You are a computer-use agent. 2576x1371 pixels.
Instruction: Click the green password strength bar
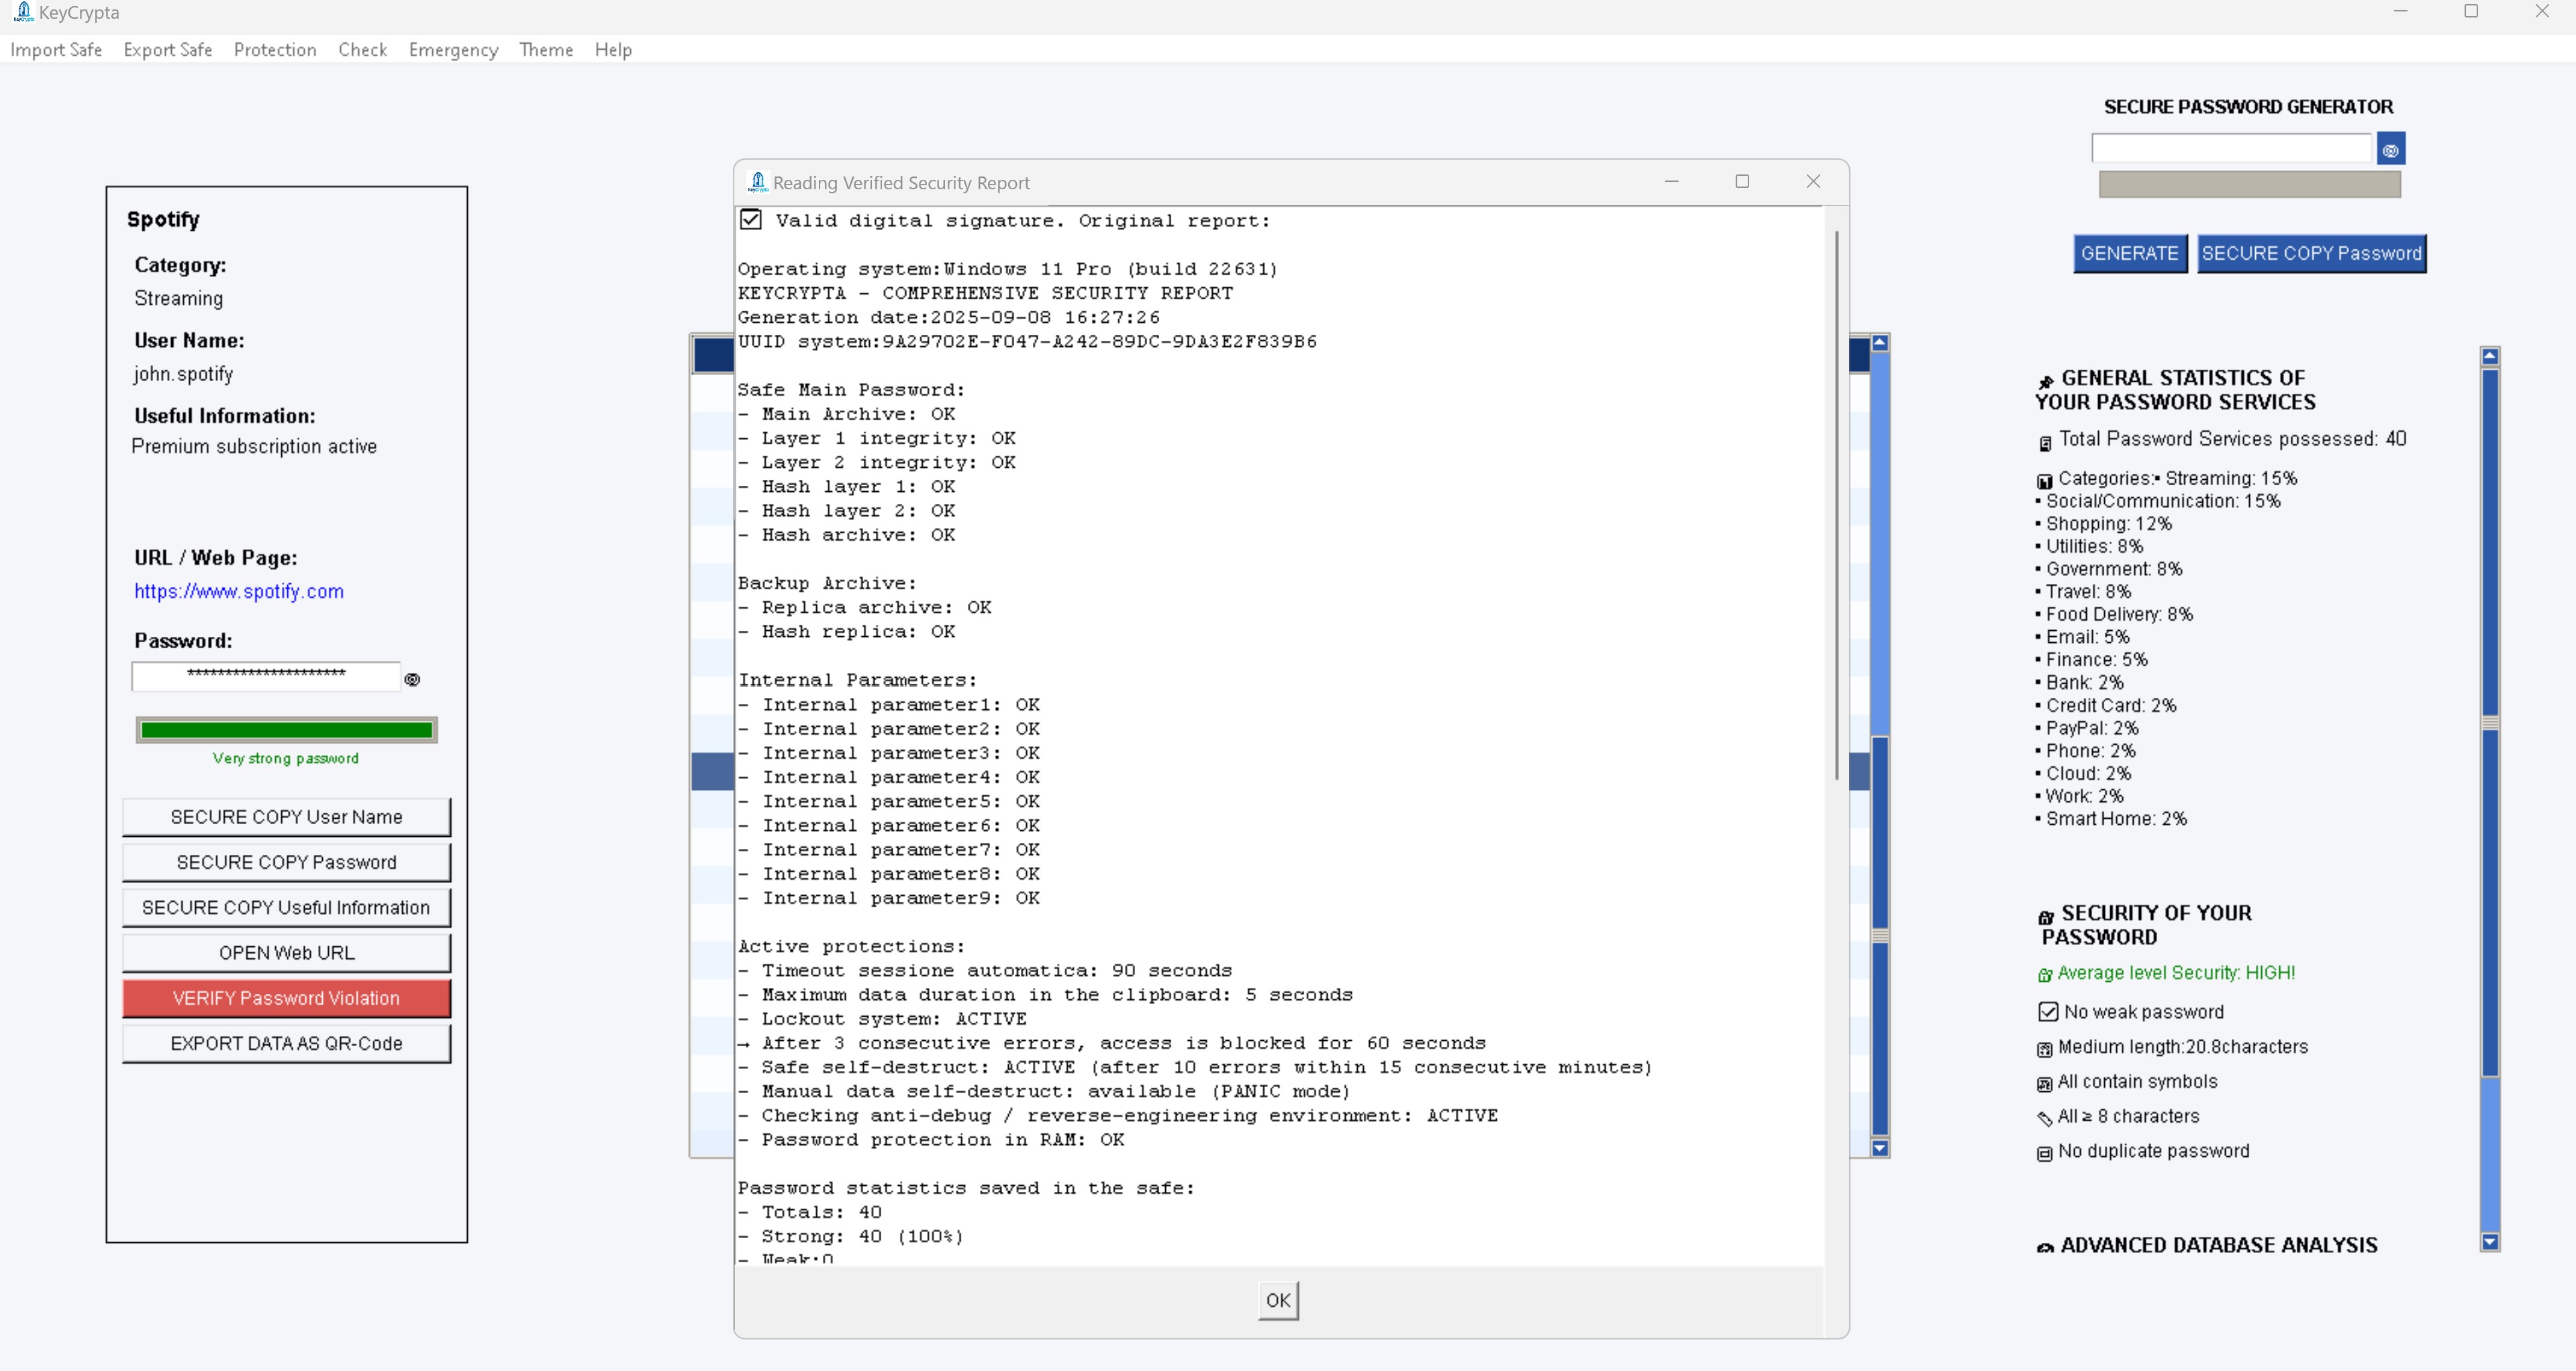coord(286,729)
